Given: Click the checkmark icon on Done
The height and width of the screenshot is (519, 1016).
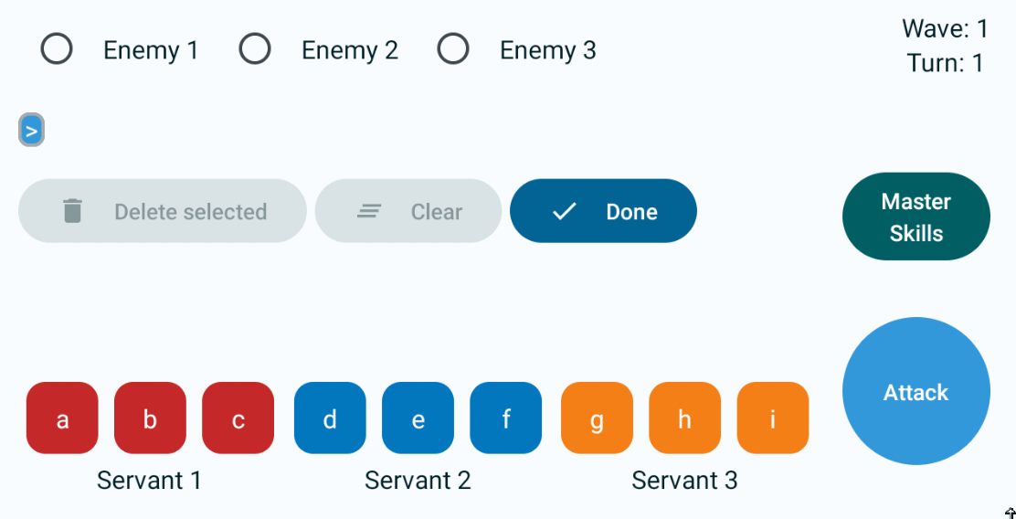Looking at the screenshot, I should (x=565, y=211).
